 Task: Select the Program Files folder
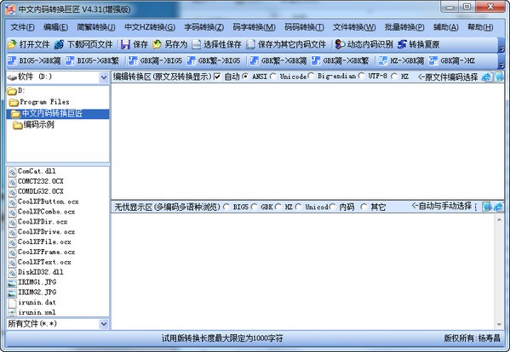click(x=39, y=102)
